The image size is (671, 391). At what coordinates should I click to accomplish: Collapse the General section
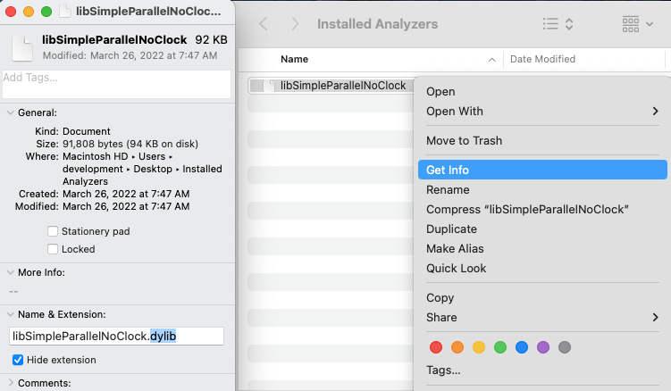tap(10, 112)
